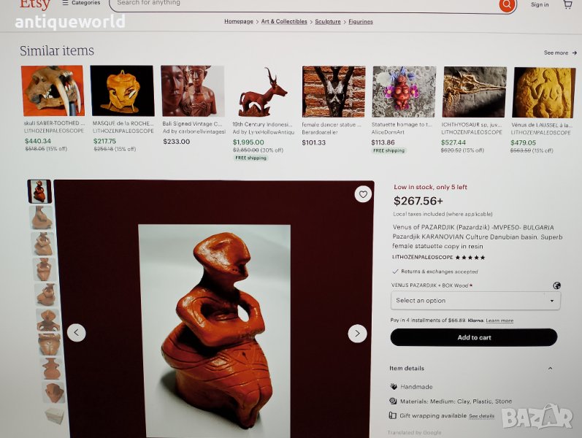Screen dimensions: 582x438
Task: Click inside Search for anything field
Action: click(x=305, y=4)
